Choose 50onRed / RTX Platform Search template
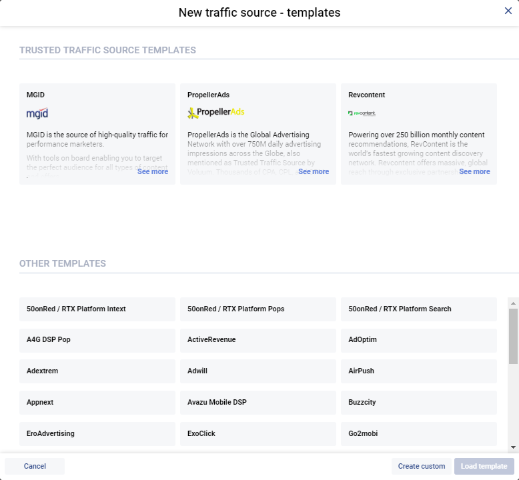The height and width of the screenshot is (480, 519). tap(419, 309)
